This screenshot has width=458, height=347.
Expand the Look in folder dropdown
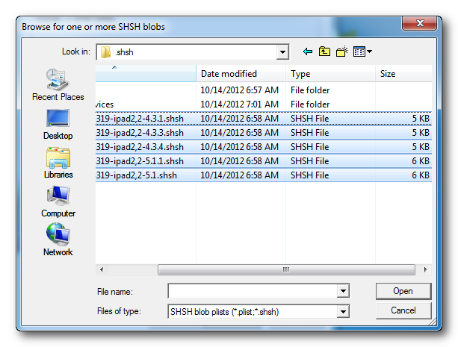[x=282, y=52]
